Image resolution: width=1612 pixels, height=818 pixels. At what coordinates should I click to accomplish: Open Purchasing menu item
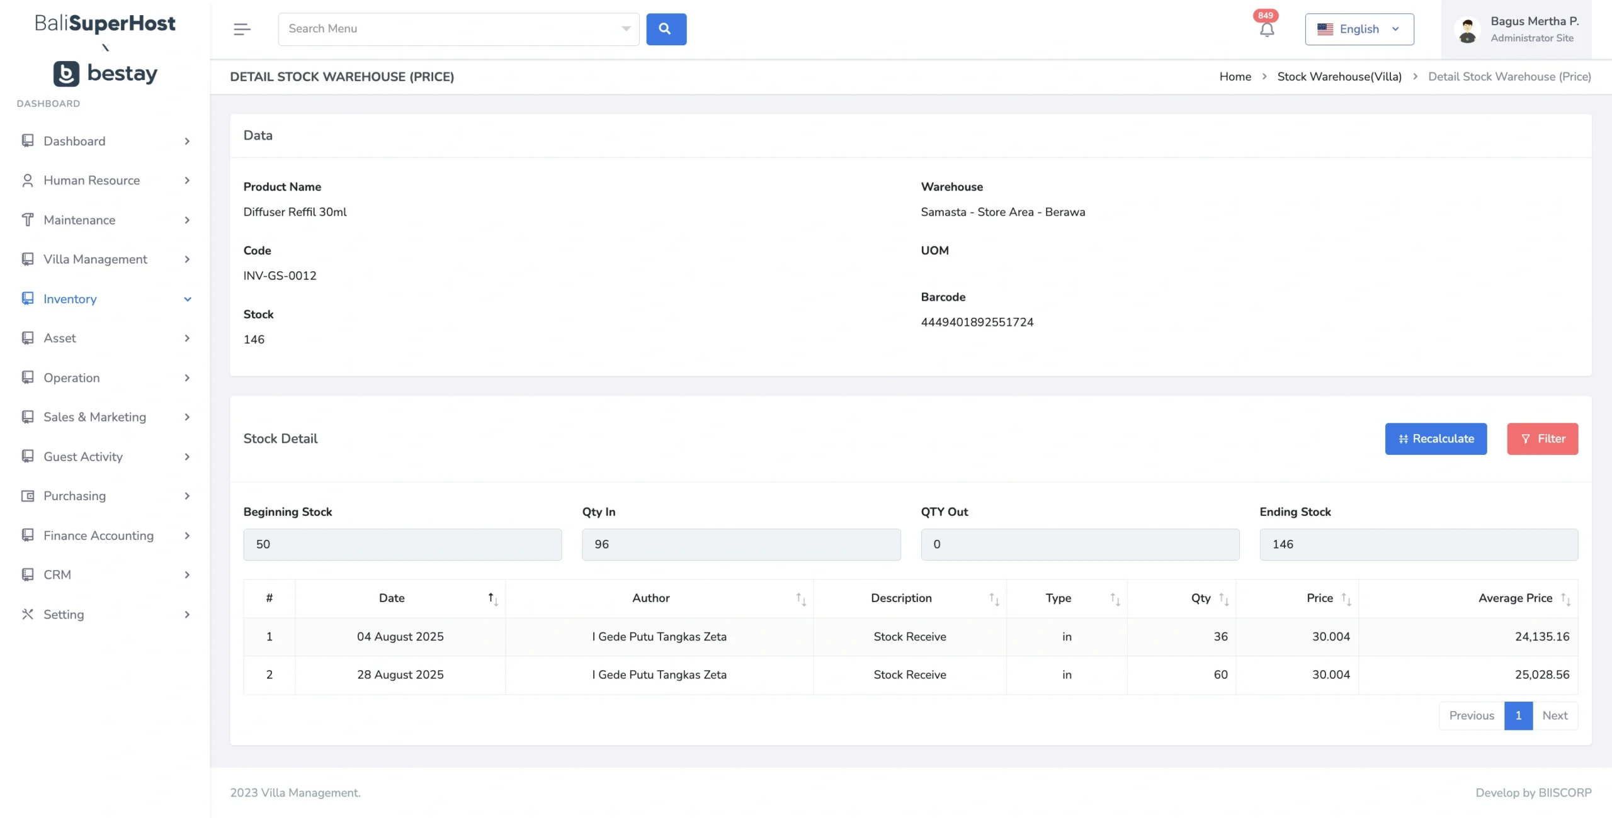point(105,496)
